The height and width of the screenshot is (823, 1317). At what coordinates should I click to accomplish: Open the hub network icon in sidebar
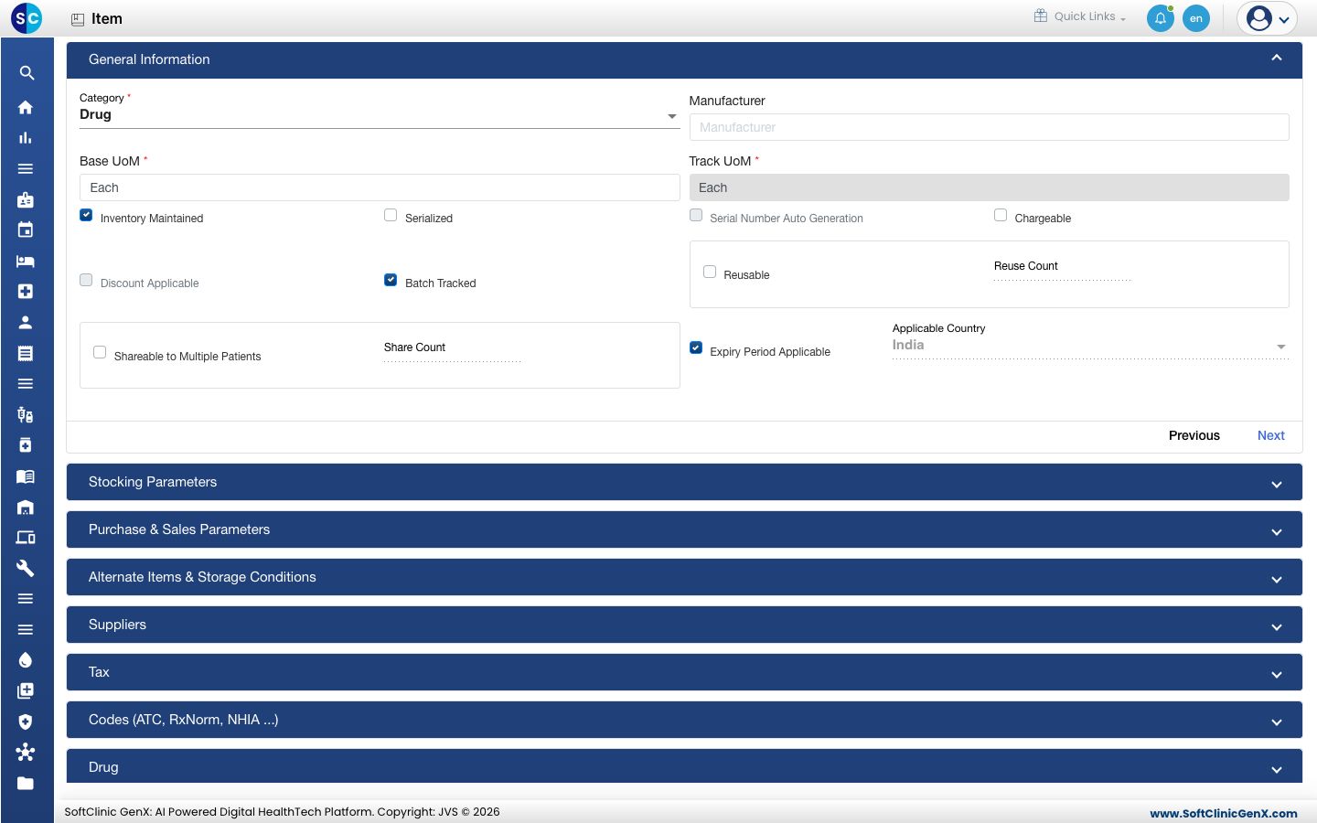(x=26, y=752)
